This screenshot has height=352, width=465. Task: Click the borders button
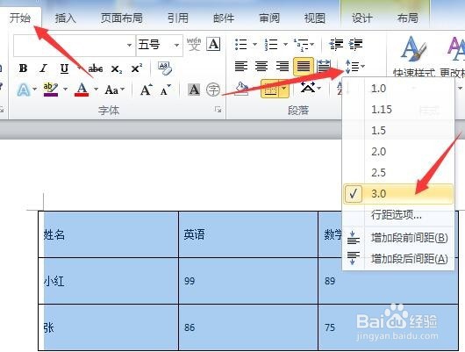pyautogui.click(x=270, y=89)
